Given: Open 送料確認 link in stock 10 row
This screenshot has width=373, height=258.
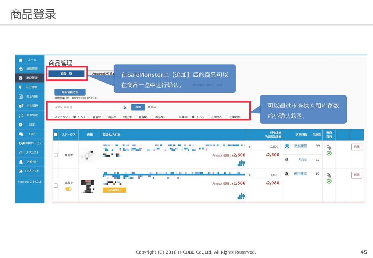Looking at the screenshot, I should [x=300, y=174].
